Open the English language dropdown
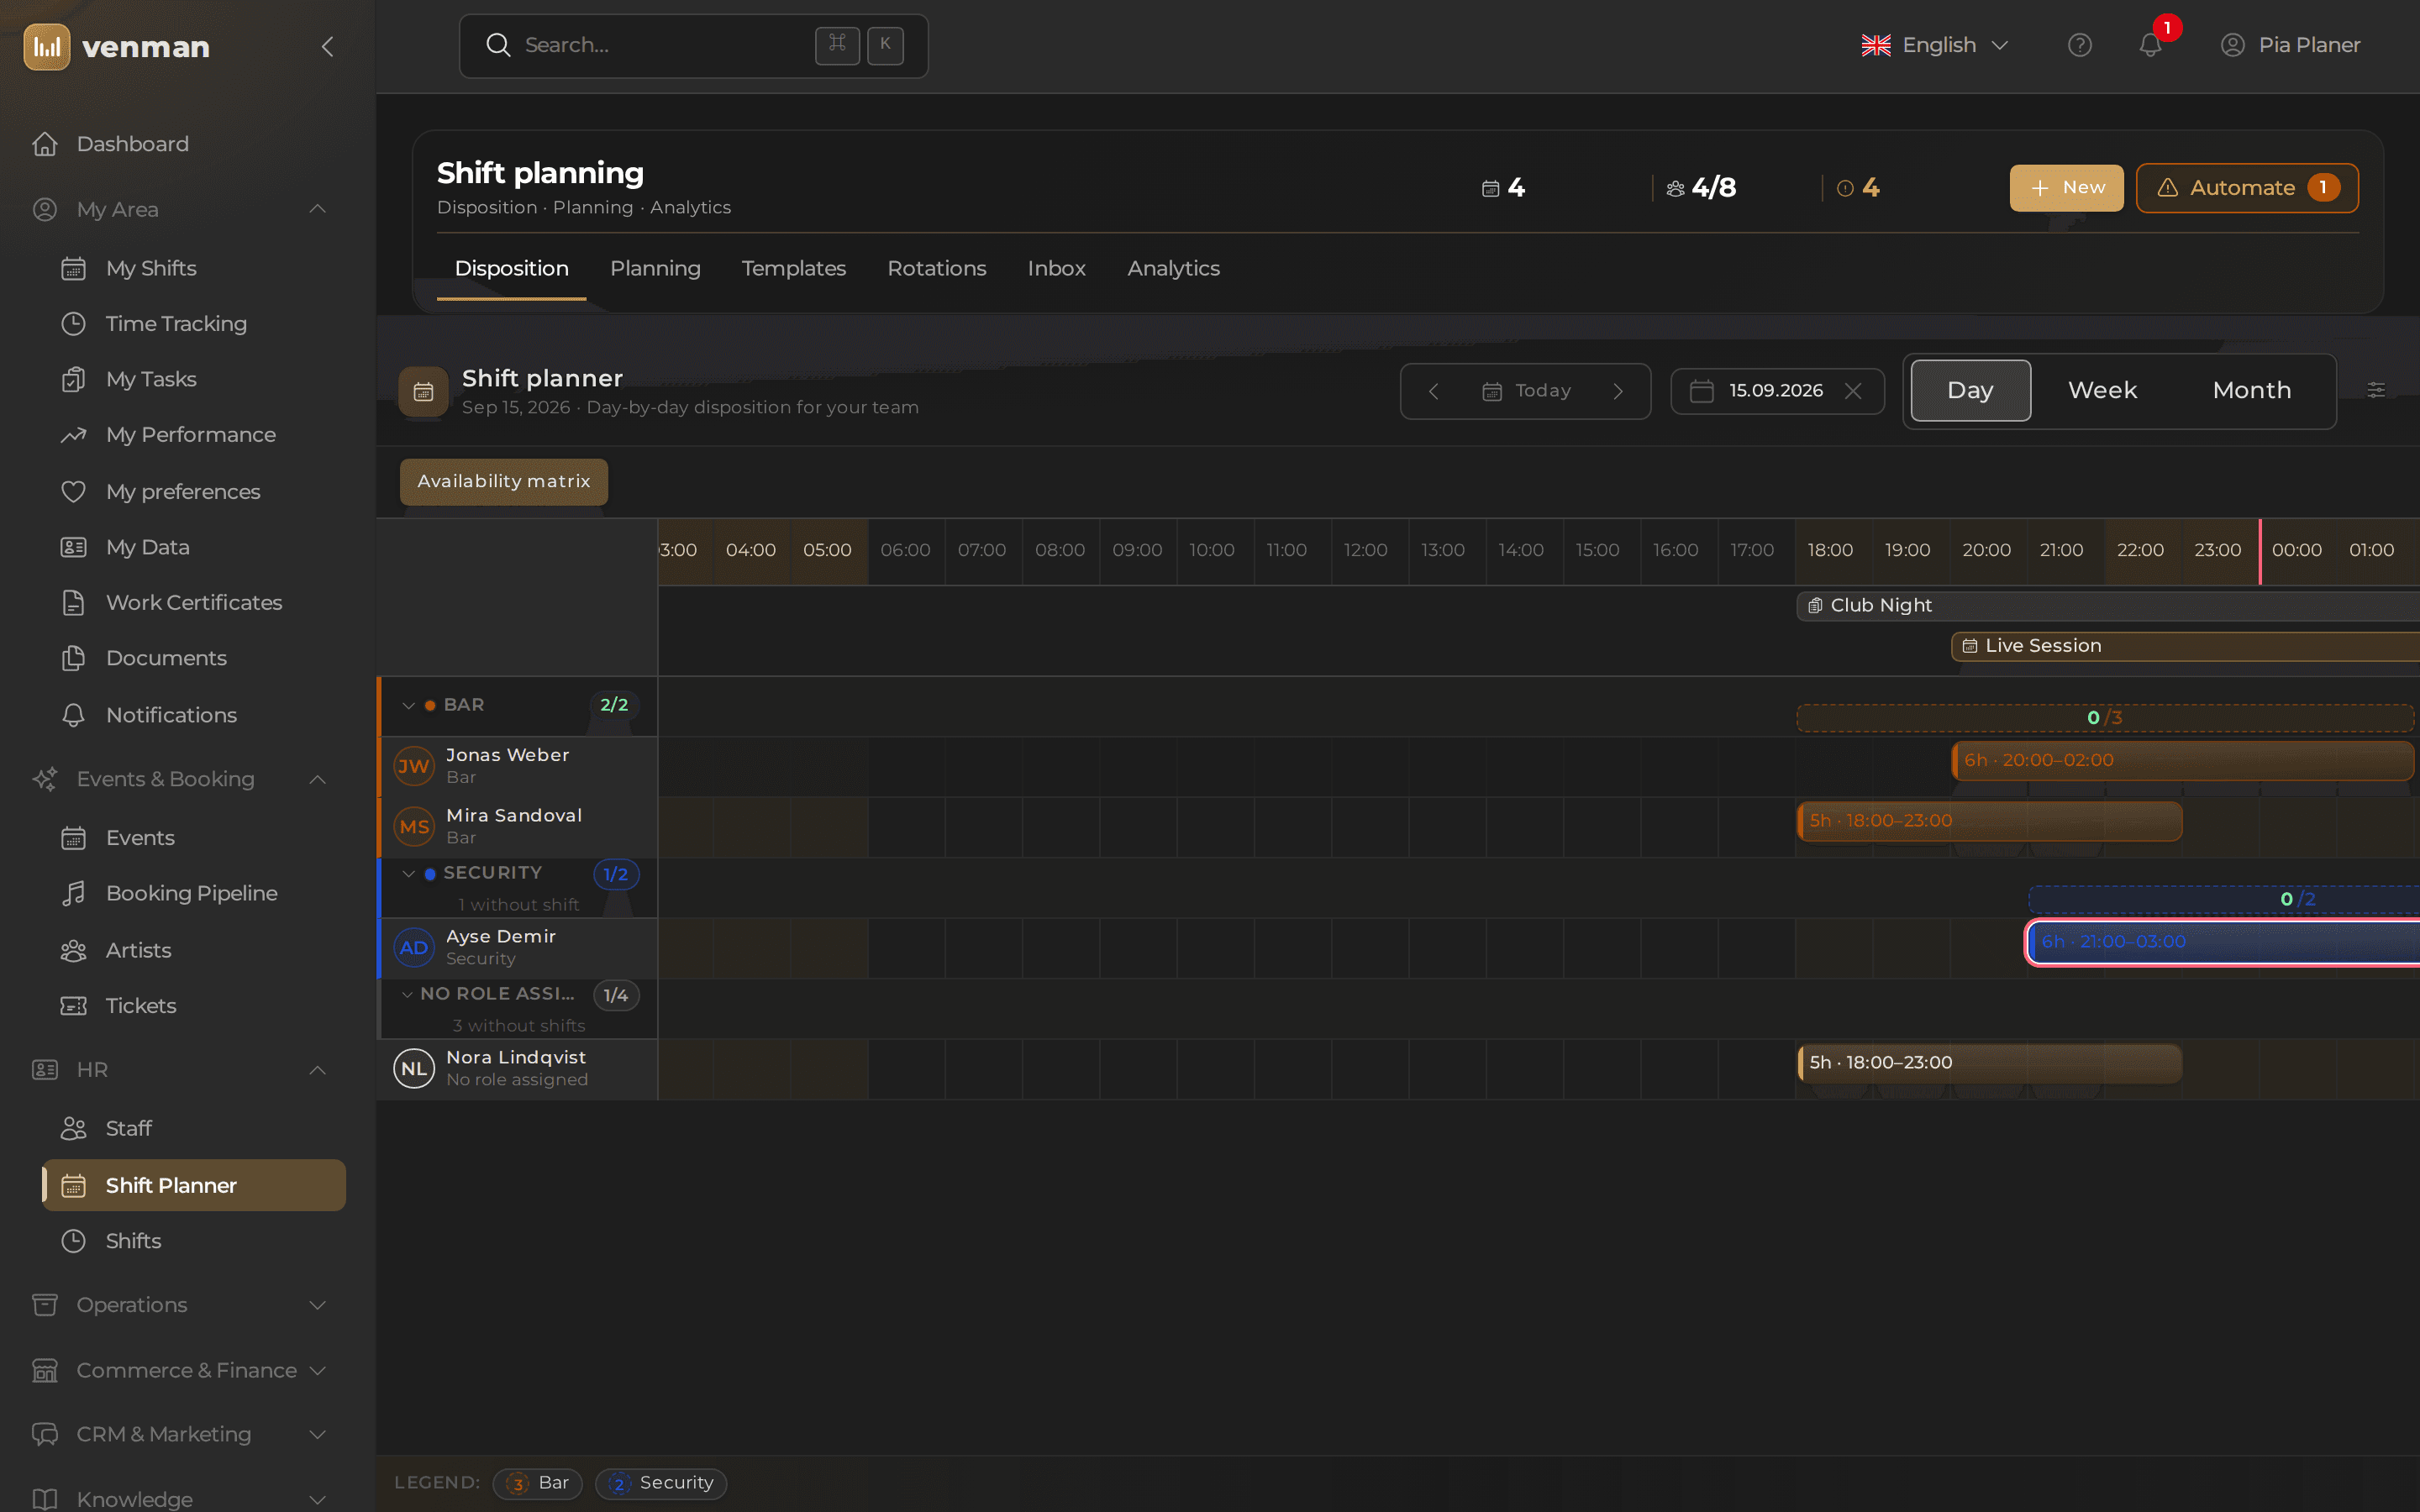 point(1935,45)
